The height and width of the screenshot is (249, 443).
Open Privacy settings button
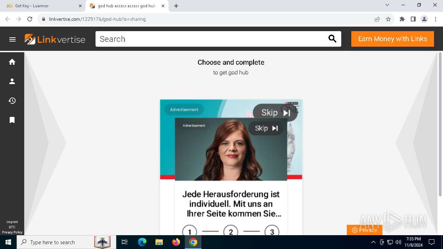(364, 230)
